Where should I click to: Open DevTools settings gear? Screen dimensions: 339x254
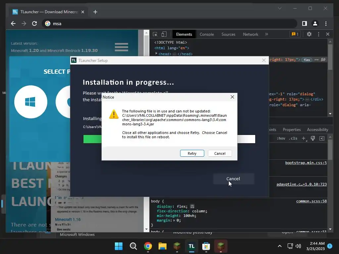[309, 34]
